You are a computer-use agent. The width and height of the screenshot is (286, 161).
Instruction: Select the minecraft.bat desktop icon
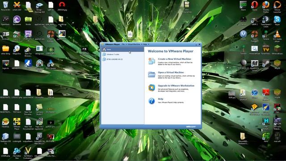255,50
